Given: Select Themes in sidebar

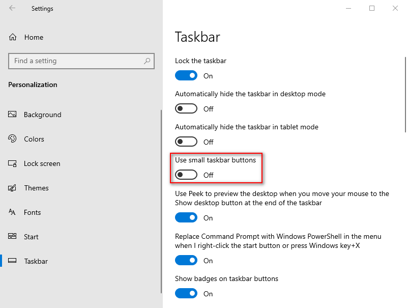Looking at the screenshot, I should [36, 188].
